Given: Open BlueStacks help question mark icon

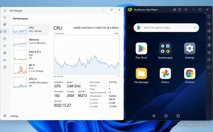Looking at the screenshot, I should pyautogui.click(x=179, y=10).
